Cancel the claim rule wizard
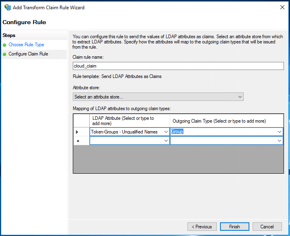 click(267, 227)
